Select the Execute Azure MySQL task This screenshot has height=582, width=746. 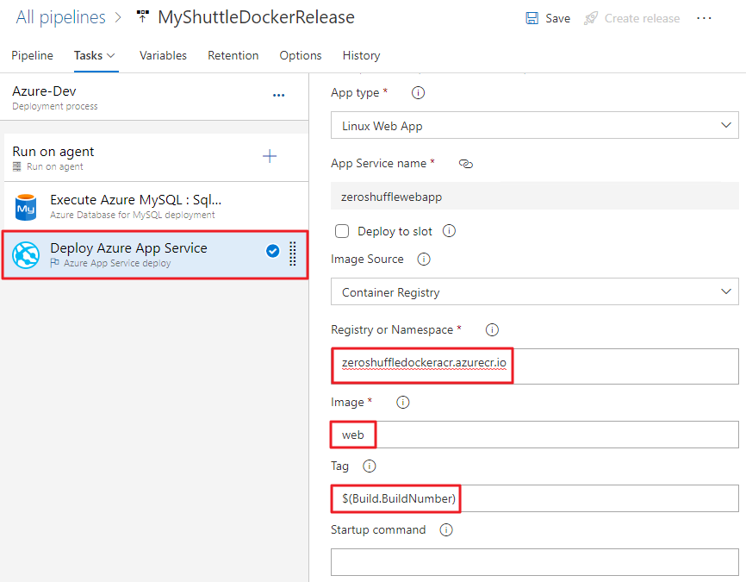click(x=157, y=207)
